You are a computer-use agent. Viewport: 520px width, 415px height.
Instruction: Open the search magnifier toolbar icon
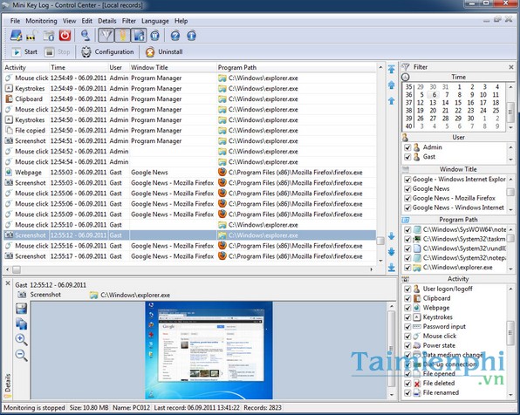pyautogui.click(x=86, y=36)
